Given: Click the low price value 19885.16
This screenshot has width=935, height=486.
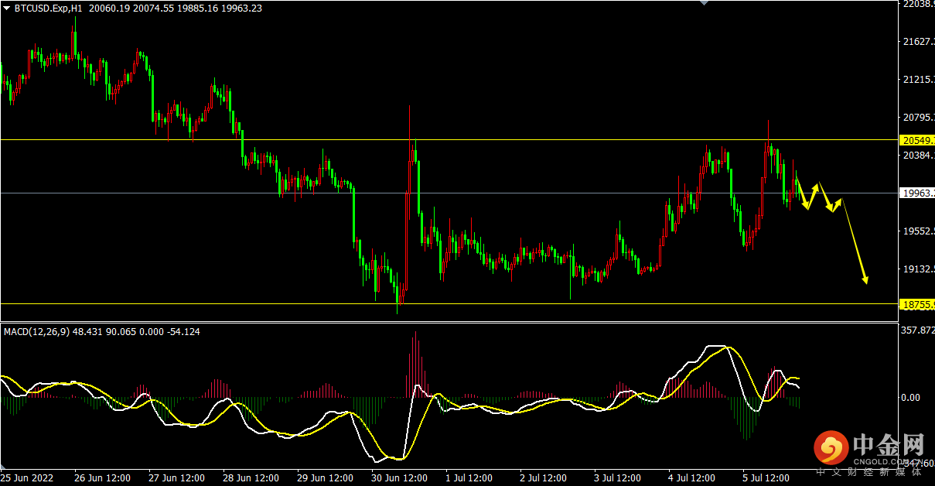Looking at the screenshot, I should pyautogui.click(x=196, y=8).
